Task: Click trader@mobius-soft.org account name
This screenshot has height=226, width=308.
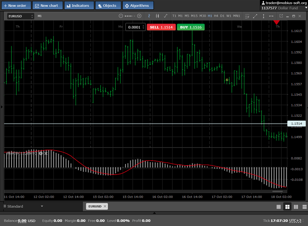Action: pyautogui.click(x=286, y=3)
